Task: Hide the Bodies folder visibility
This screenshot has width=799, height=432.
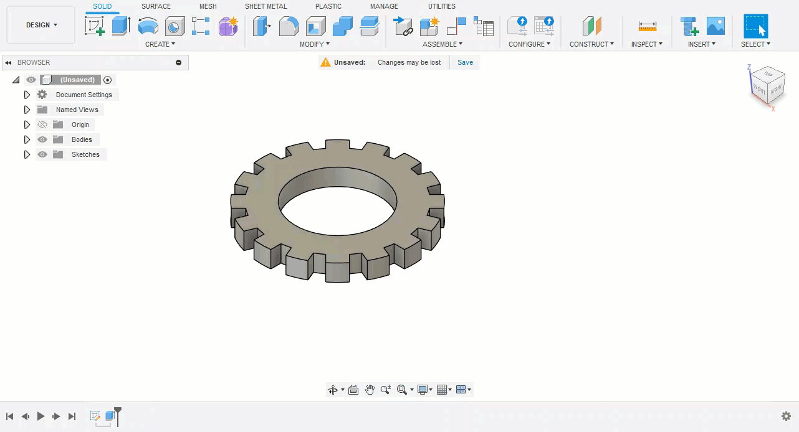Action: click(42, 139)
